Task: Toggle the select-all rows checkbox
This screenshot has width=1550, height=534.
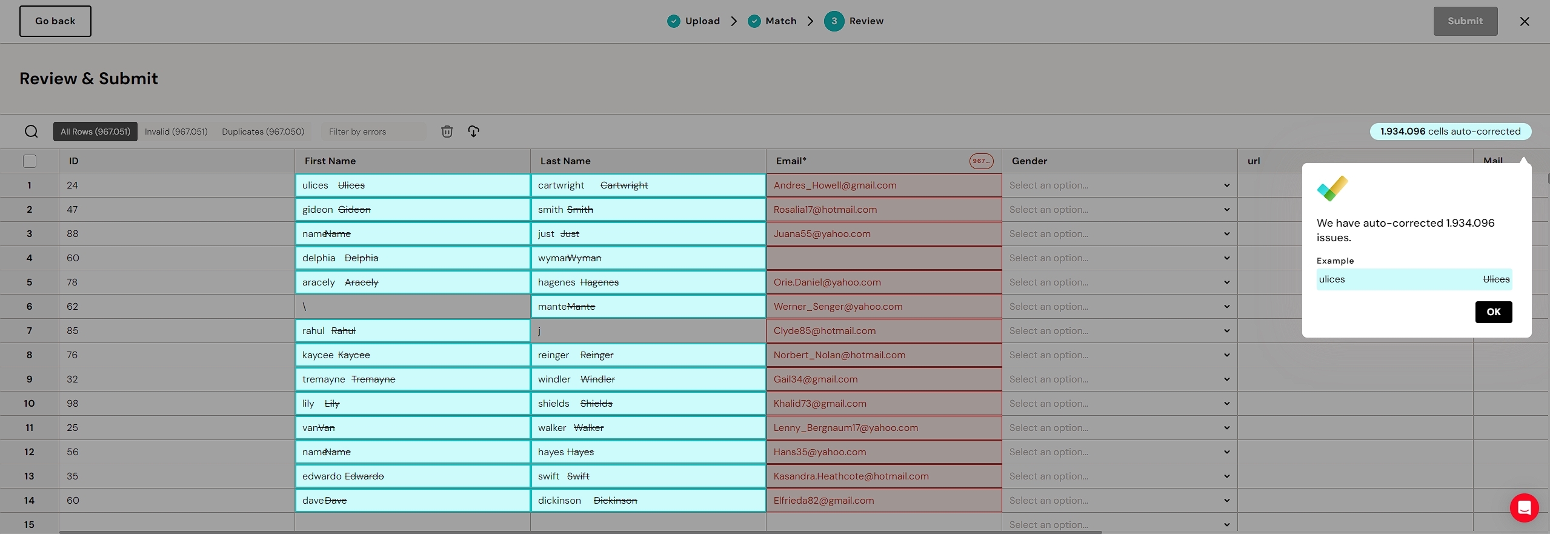Action: tap(30, 161)
